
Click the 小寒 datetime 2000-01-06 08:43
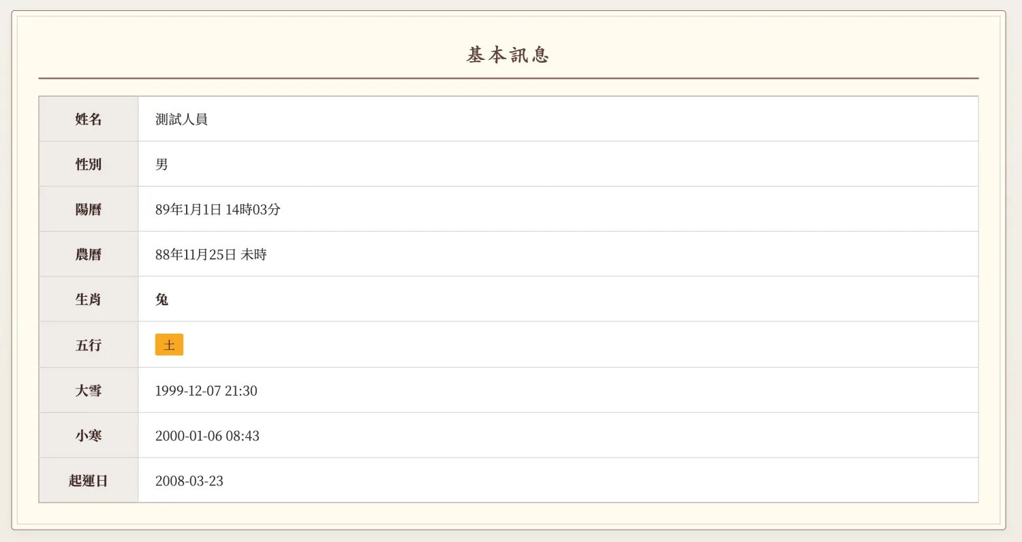coord(207,435)
